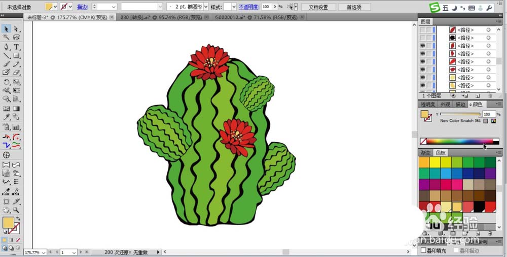
Task: Select the Type tool
Action: click(16, 47)
